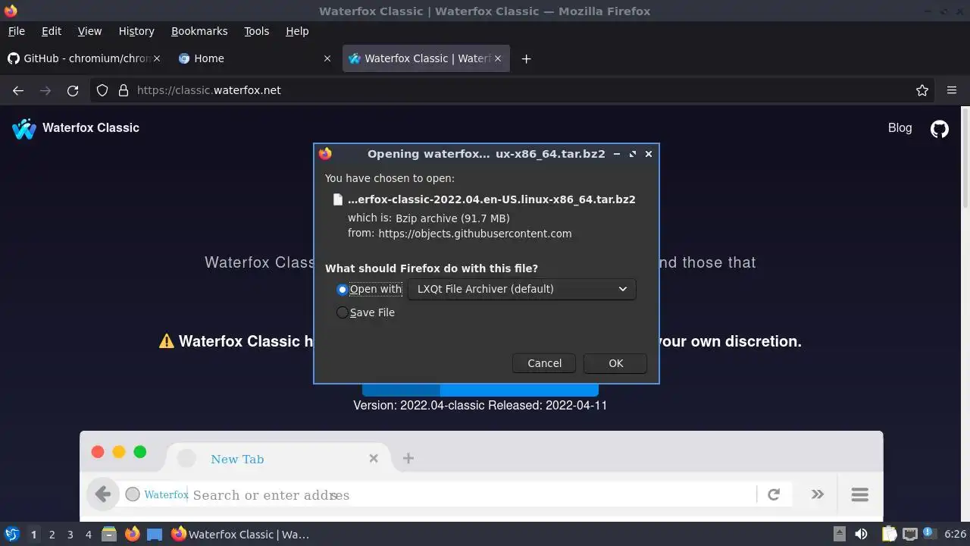Open the GitHub icon link on page
The height and width of the screenshot is (546, 970).
pos(940,128)
